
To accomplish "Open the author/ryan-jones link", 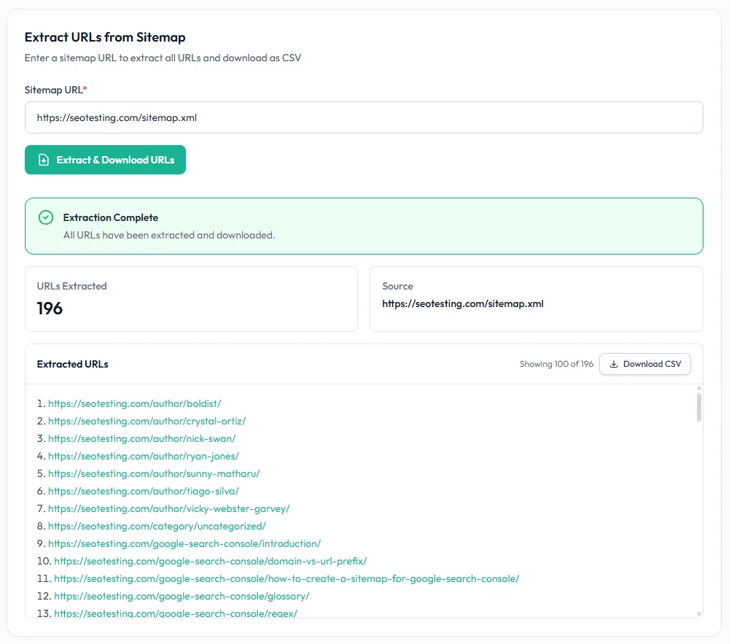I will point(143,456).
